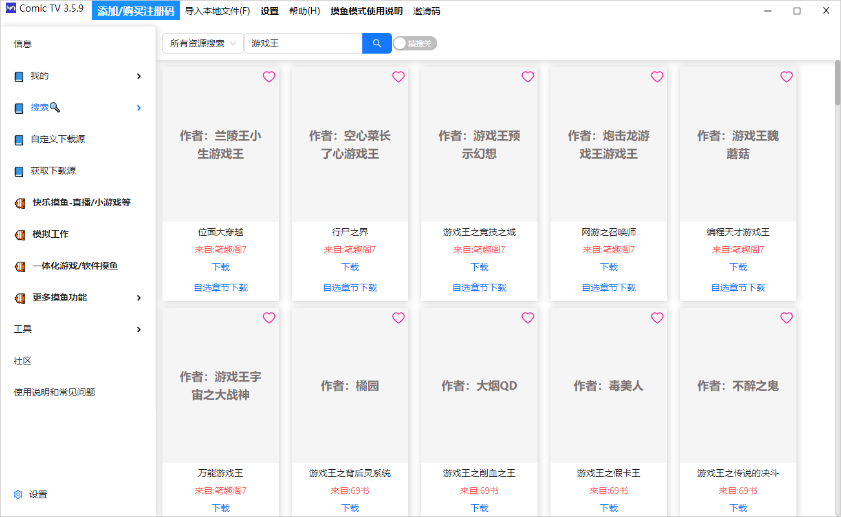Favorite the 万能游戏王 card
The height and width of the screenshot is (517, 841).
pos(269,318)
